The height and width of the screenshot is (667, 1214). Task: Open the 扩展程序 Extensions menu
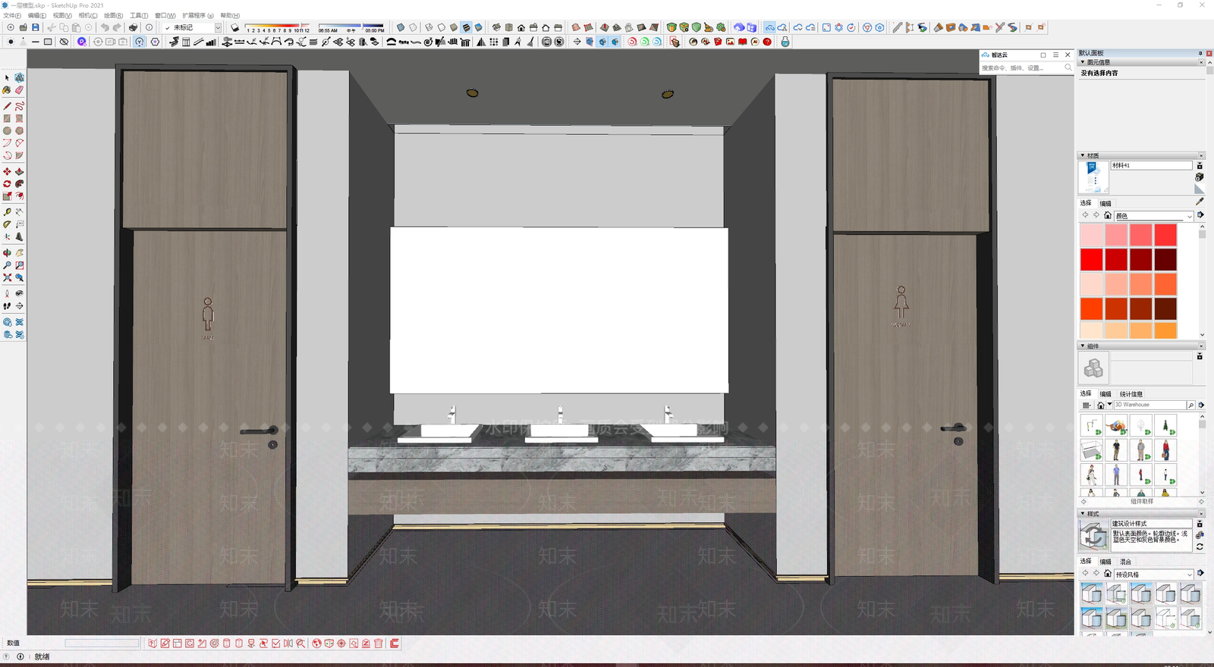[x=197, y=15]
